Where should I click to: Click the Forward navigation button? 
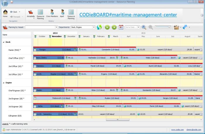click(x=15, y=17)
